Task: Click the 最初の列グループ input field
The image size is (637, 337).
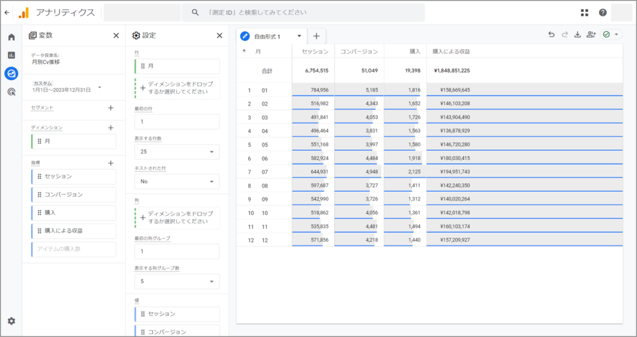Action: 177,251
